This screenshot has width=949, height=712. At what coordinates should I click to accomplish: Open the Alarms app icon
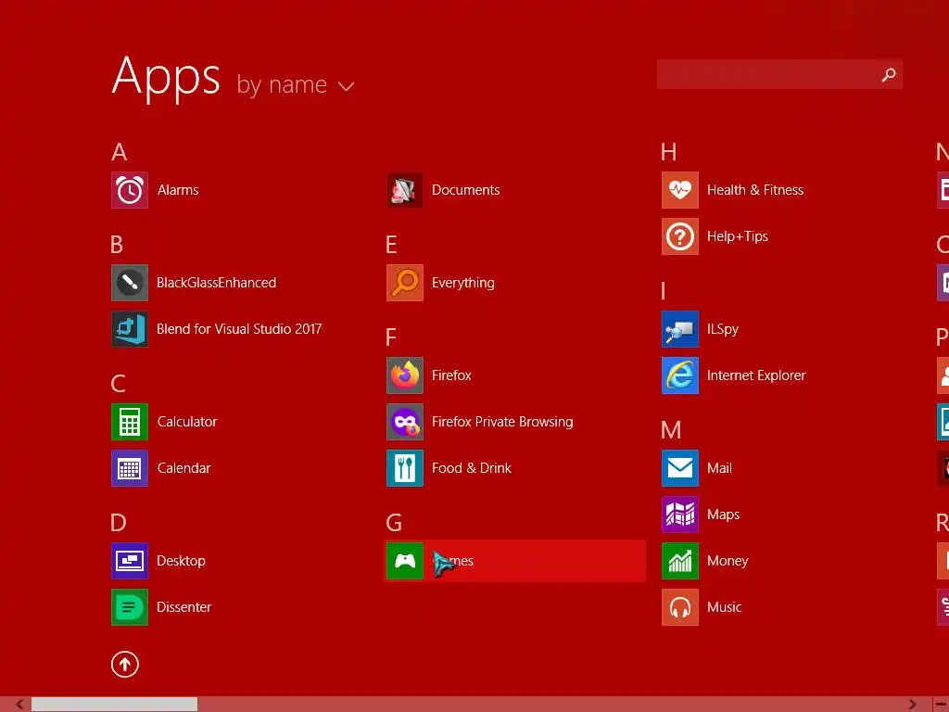130,190
